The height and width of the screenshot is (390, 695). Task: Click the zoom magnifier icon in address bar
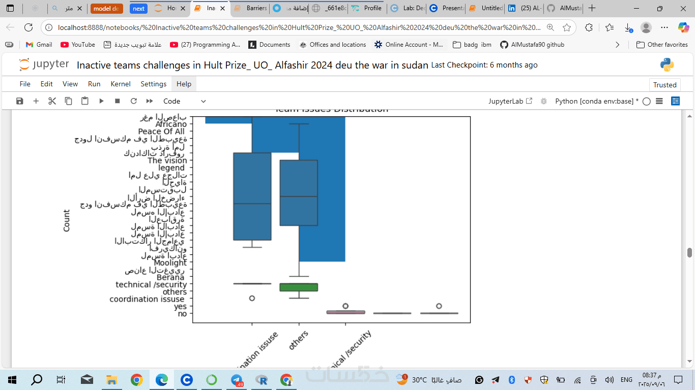tap(551, 27)
